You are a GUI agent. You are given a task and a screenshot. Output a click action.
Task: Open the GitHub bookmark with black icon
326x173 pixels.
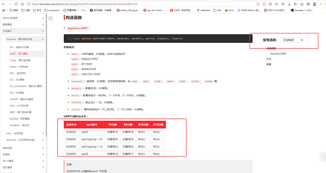pyautogui.click(x=101, y=10)
